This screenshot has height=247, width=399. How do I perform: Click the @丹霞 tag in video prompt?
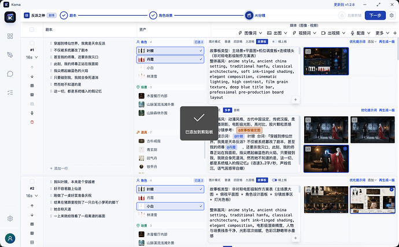click(x=231, y=147)
